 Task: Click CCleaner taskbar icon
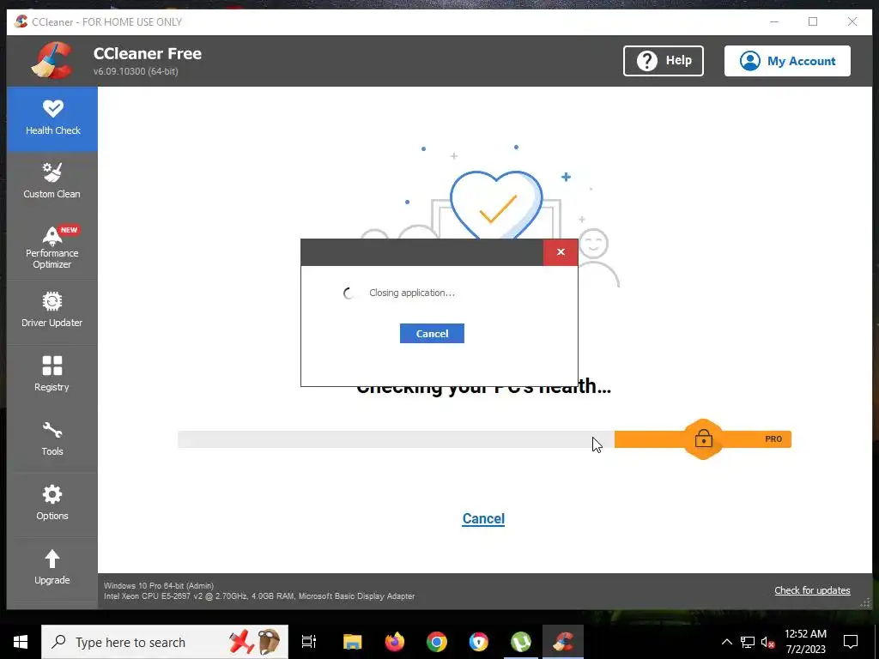[563, 642]
